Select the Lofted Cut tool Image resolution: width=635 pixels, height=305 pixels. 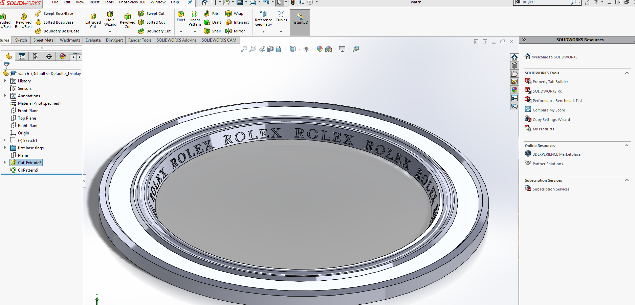(x=152, y=22)
